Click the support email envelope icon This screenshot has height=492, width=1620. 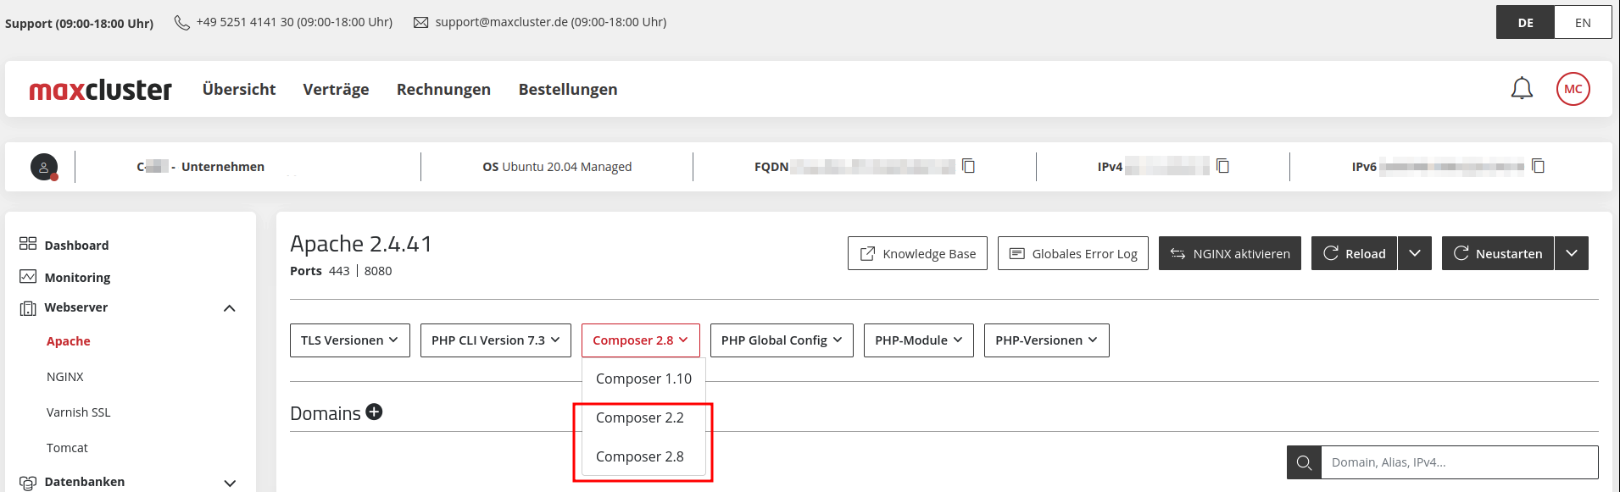pyautogui.click(x=420, y=23)
